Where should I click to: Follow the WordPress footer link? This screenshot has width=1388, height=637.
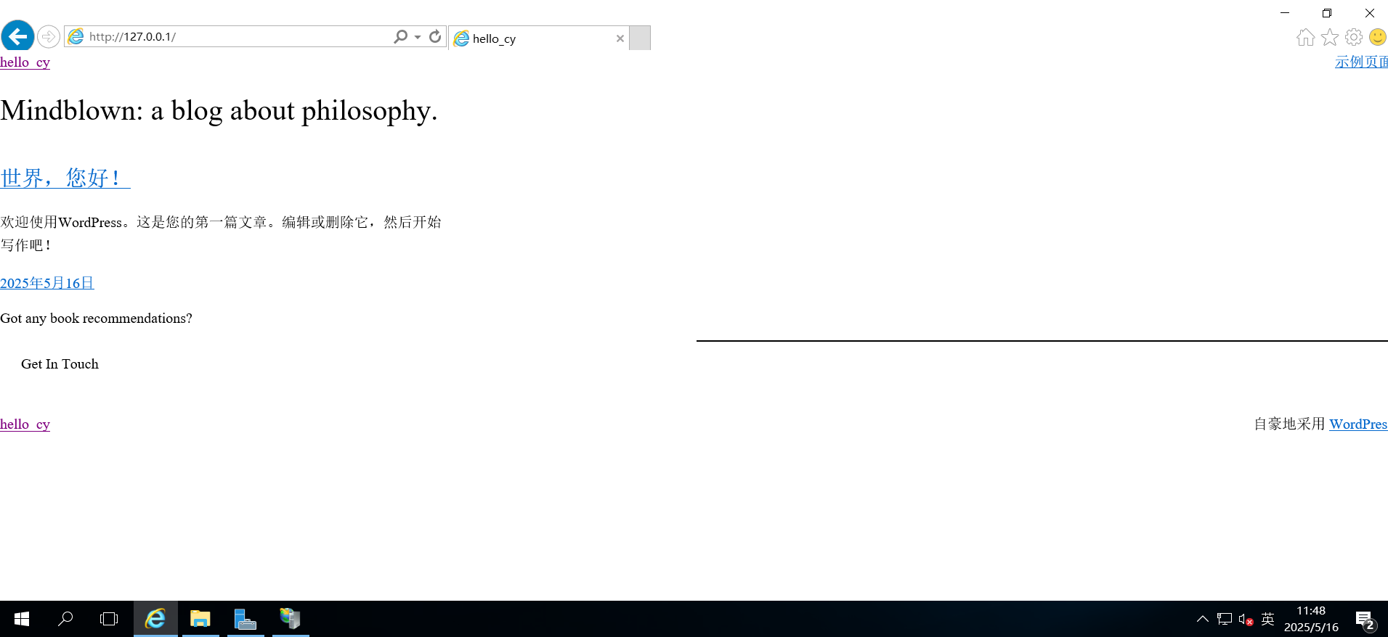[x=1358, y=424]
